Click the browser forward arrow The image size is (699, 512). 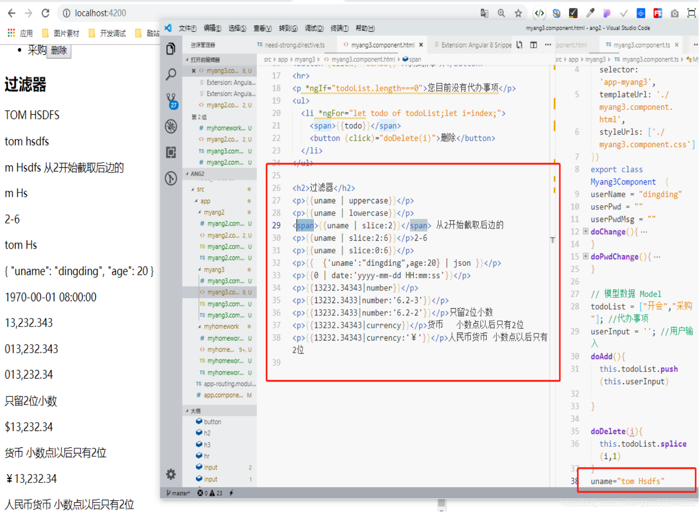click(x=29, y=13)
